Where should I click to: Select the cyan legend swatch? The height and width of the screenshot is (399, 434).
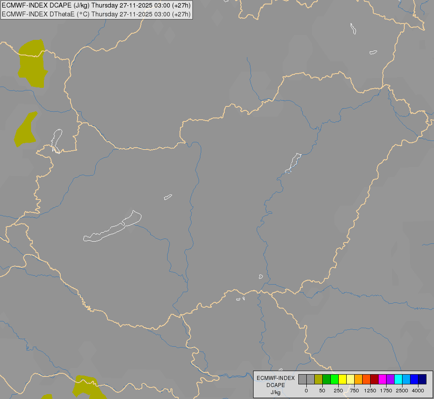(398, 379)
